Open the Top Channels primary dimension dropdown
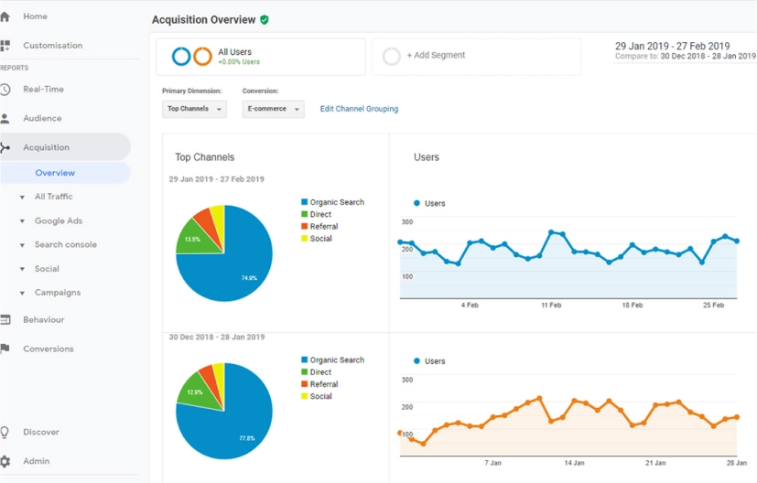This screenshot has width=757, height=483. tap(194, 109)
